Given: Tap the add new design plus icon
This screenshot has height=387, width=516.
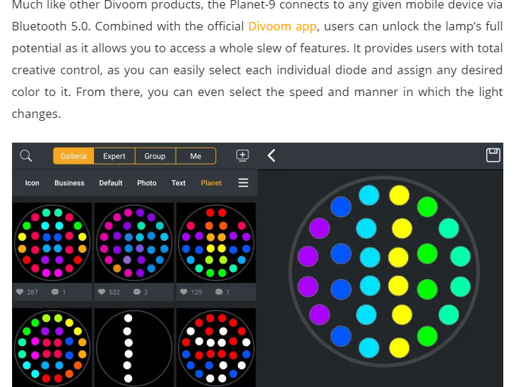Looking at the screenshot, I should point(242,155).
